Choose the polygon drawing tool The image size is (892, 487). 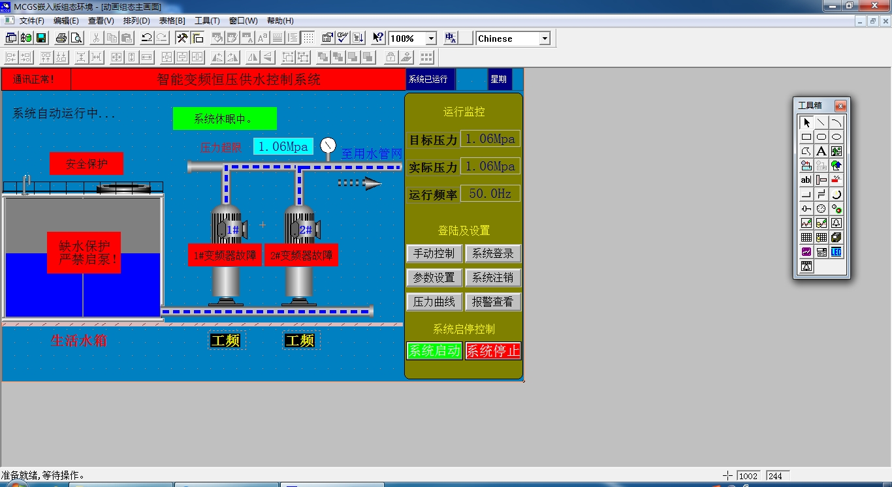pyautogui.click(x=806, y=151)
